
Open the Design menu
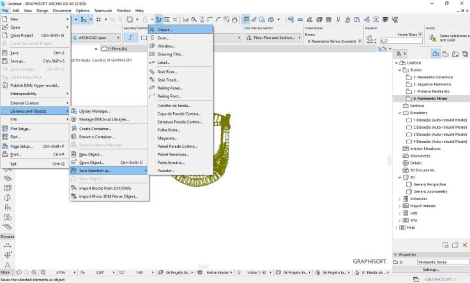pyautogui.click(x=42, y=10)
